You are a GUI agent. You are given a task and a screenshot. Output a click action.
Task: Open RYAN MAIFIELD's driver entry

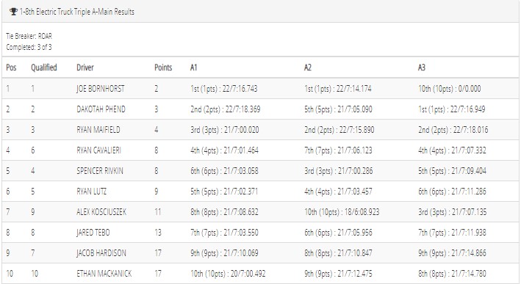tap(98, 130)
